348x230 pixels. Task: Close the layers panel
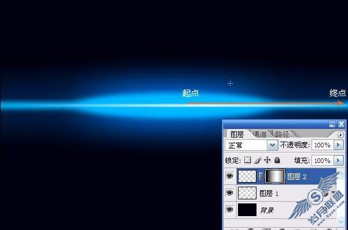341,124
